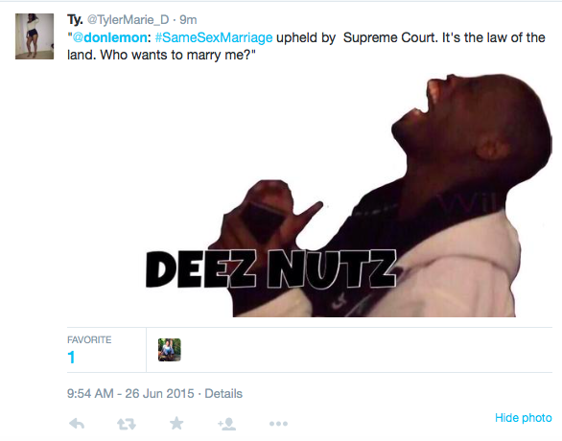Viewport: 562px width, 441px height.
Task: Open the #SameSexMarriage hashtag
Action: (214, 37)
